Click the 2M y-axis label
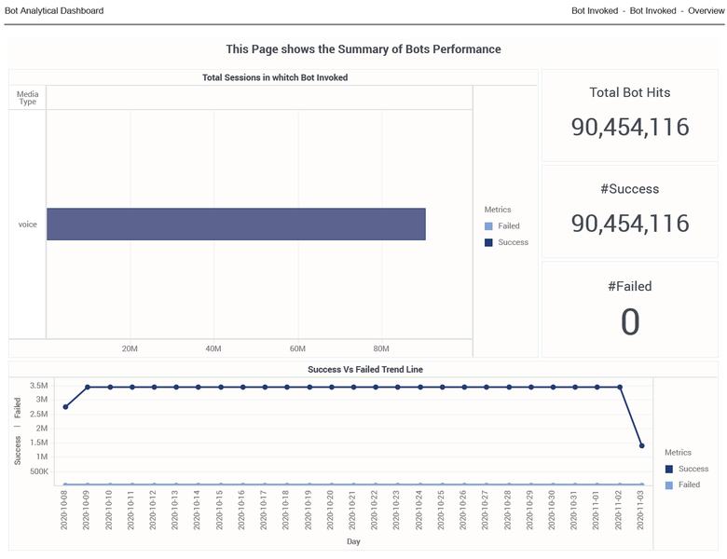Screen dimensions: 727x559 [x=42, y=429]
